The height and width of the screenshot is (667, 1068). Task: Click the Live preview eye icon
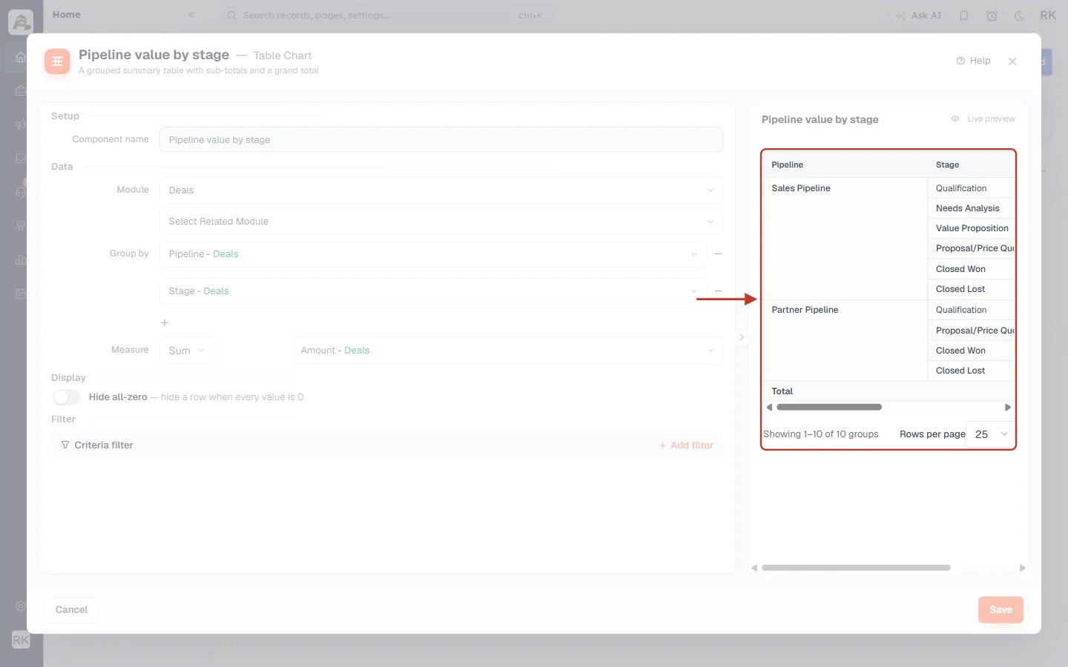(x=955, y=119)
